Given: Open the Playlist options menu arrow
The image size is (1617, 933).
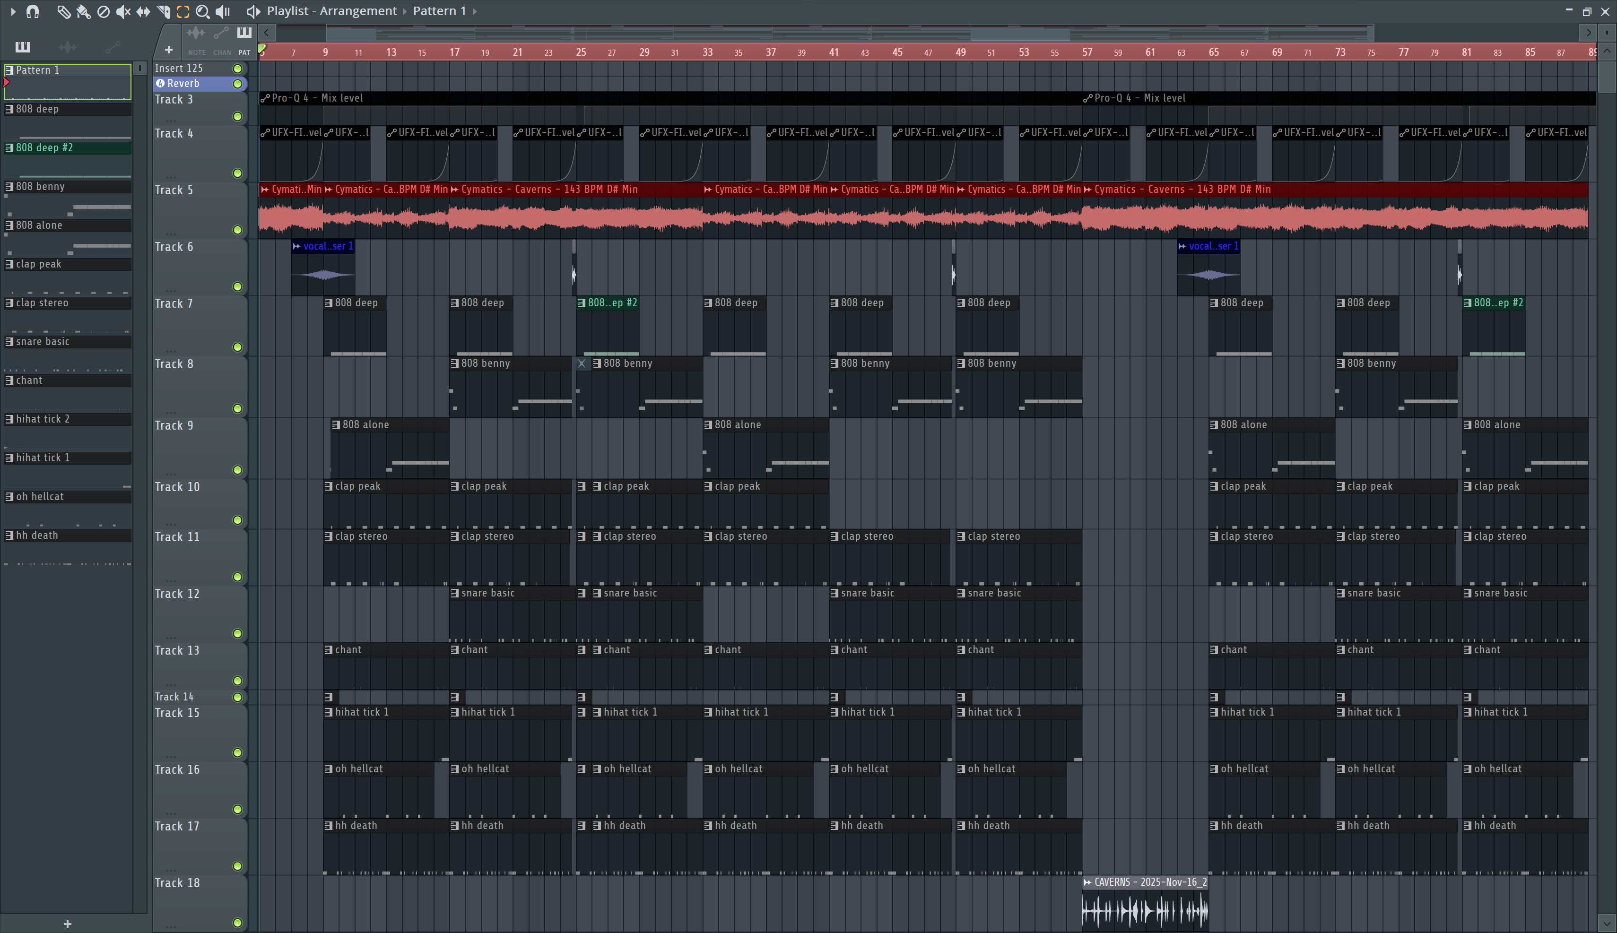Looking at the screenshot, I should pyautogui.click(x=13, y=11).
